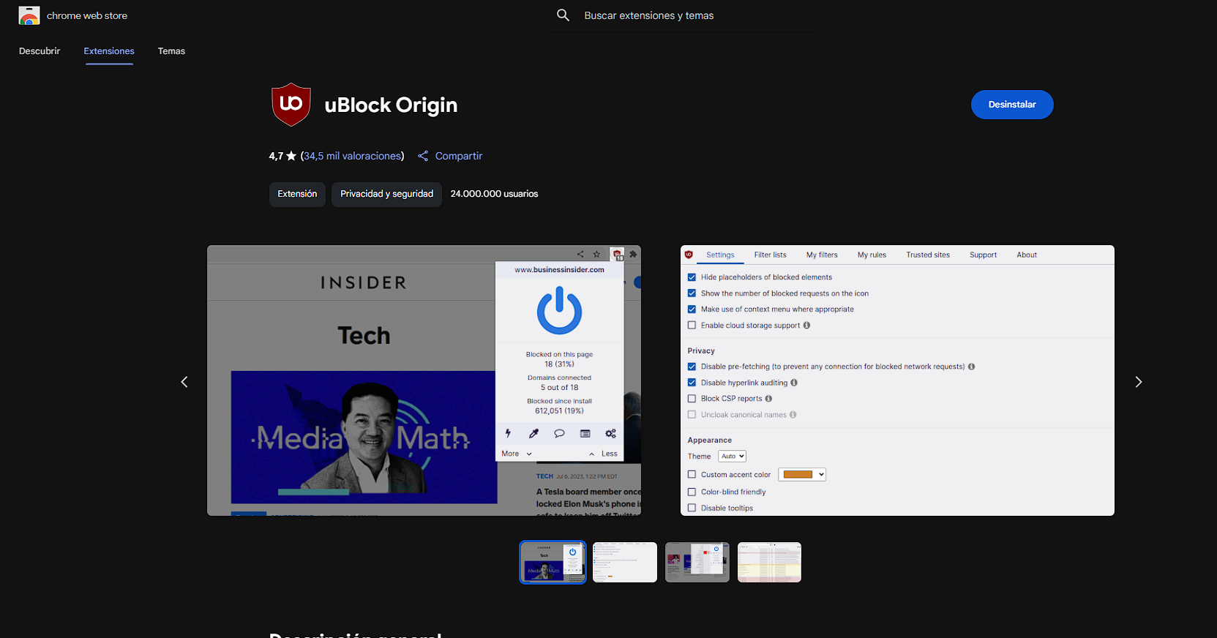Toggle Show the number of blocked requests
1217x638 pixels.
692,293
